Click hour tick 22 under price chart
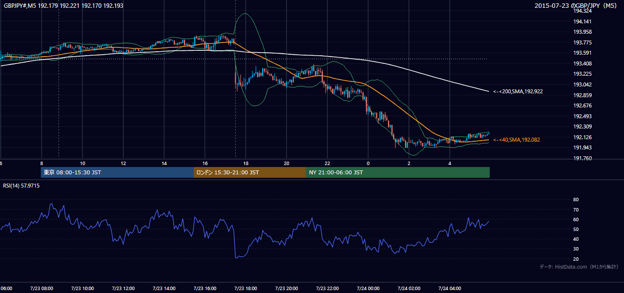624x293 pixels. [x=327, y=164]
